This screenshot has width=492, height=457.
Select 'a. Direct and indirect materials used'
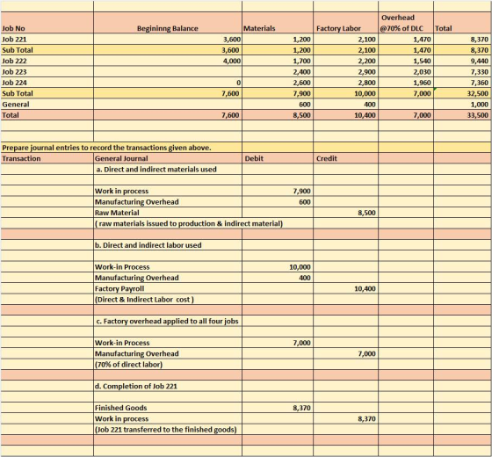[168, 170]
